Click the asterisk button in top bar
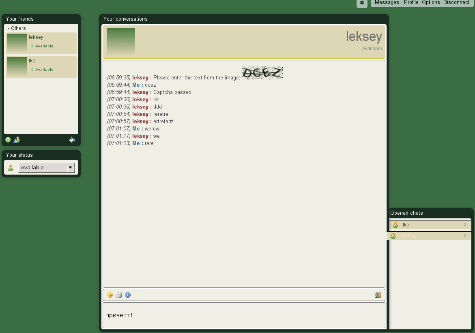The width and height of the screenshot is (475, 333). (x=362, y=3)
